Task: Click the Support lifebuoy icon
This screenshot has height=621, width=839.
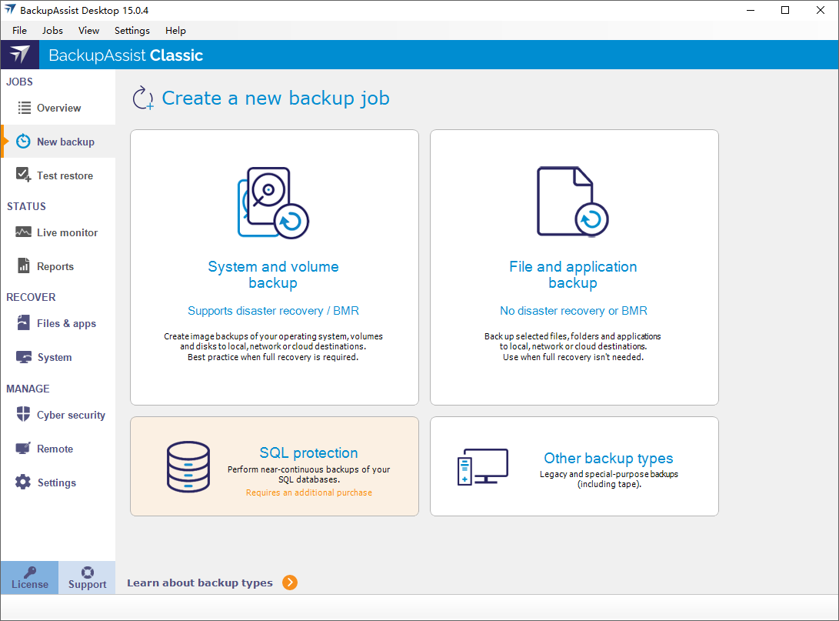Action: [87, 573]
